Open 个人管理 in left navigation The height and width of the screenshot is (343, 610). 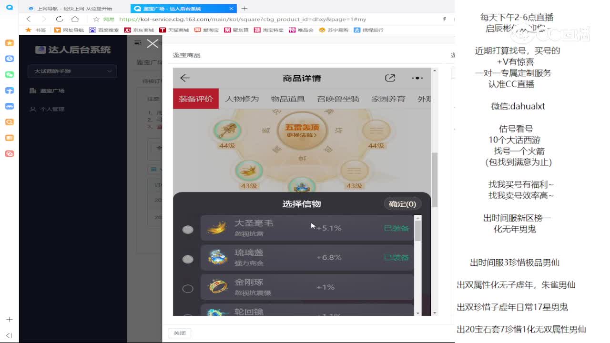[x=47, y=109]
